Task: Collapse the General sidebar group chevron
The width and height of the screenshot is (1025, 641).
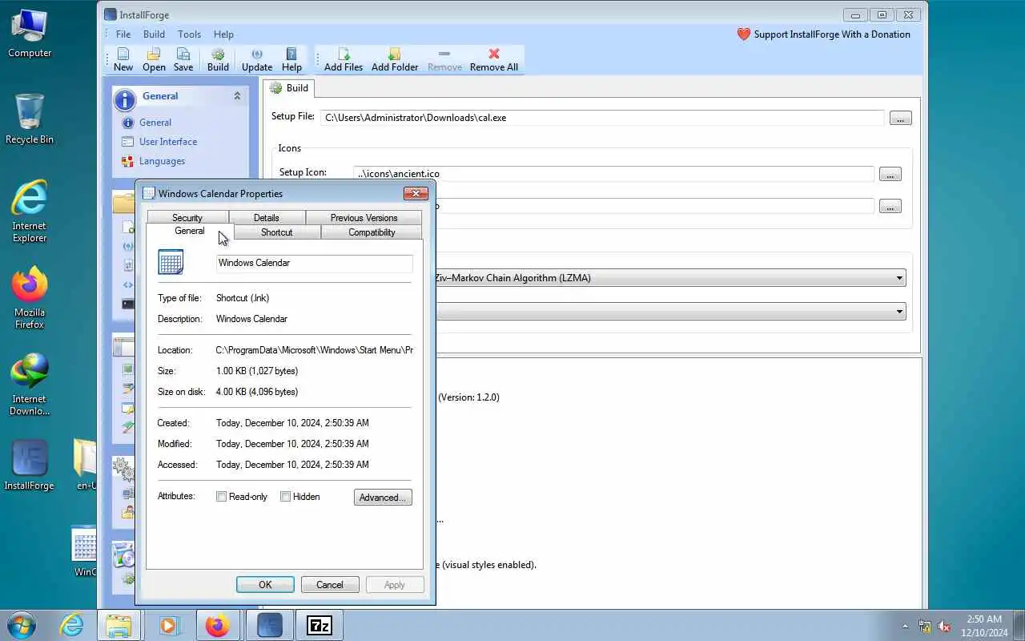Action: 237,95
